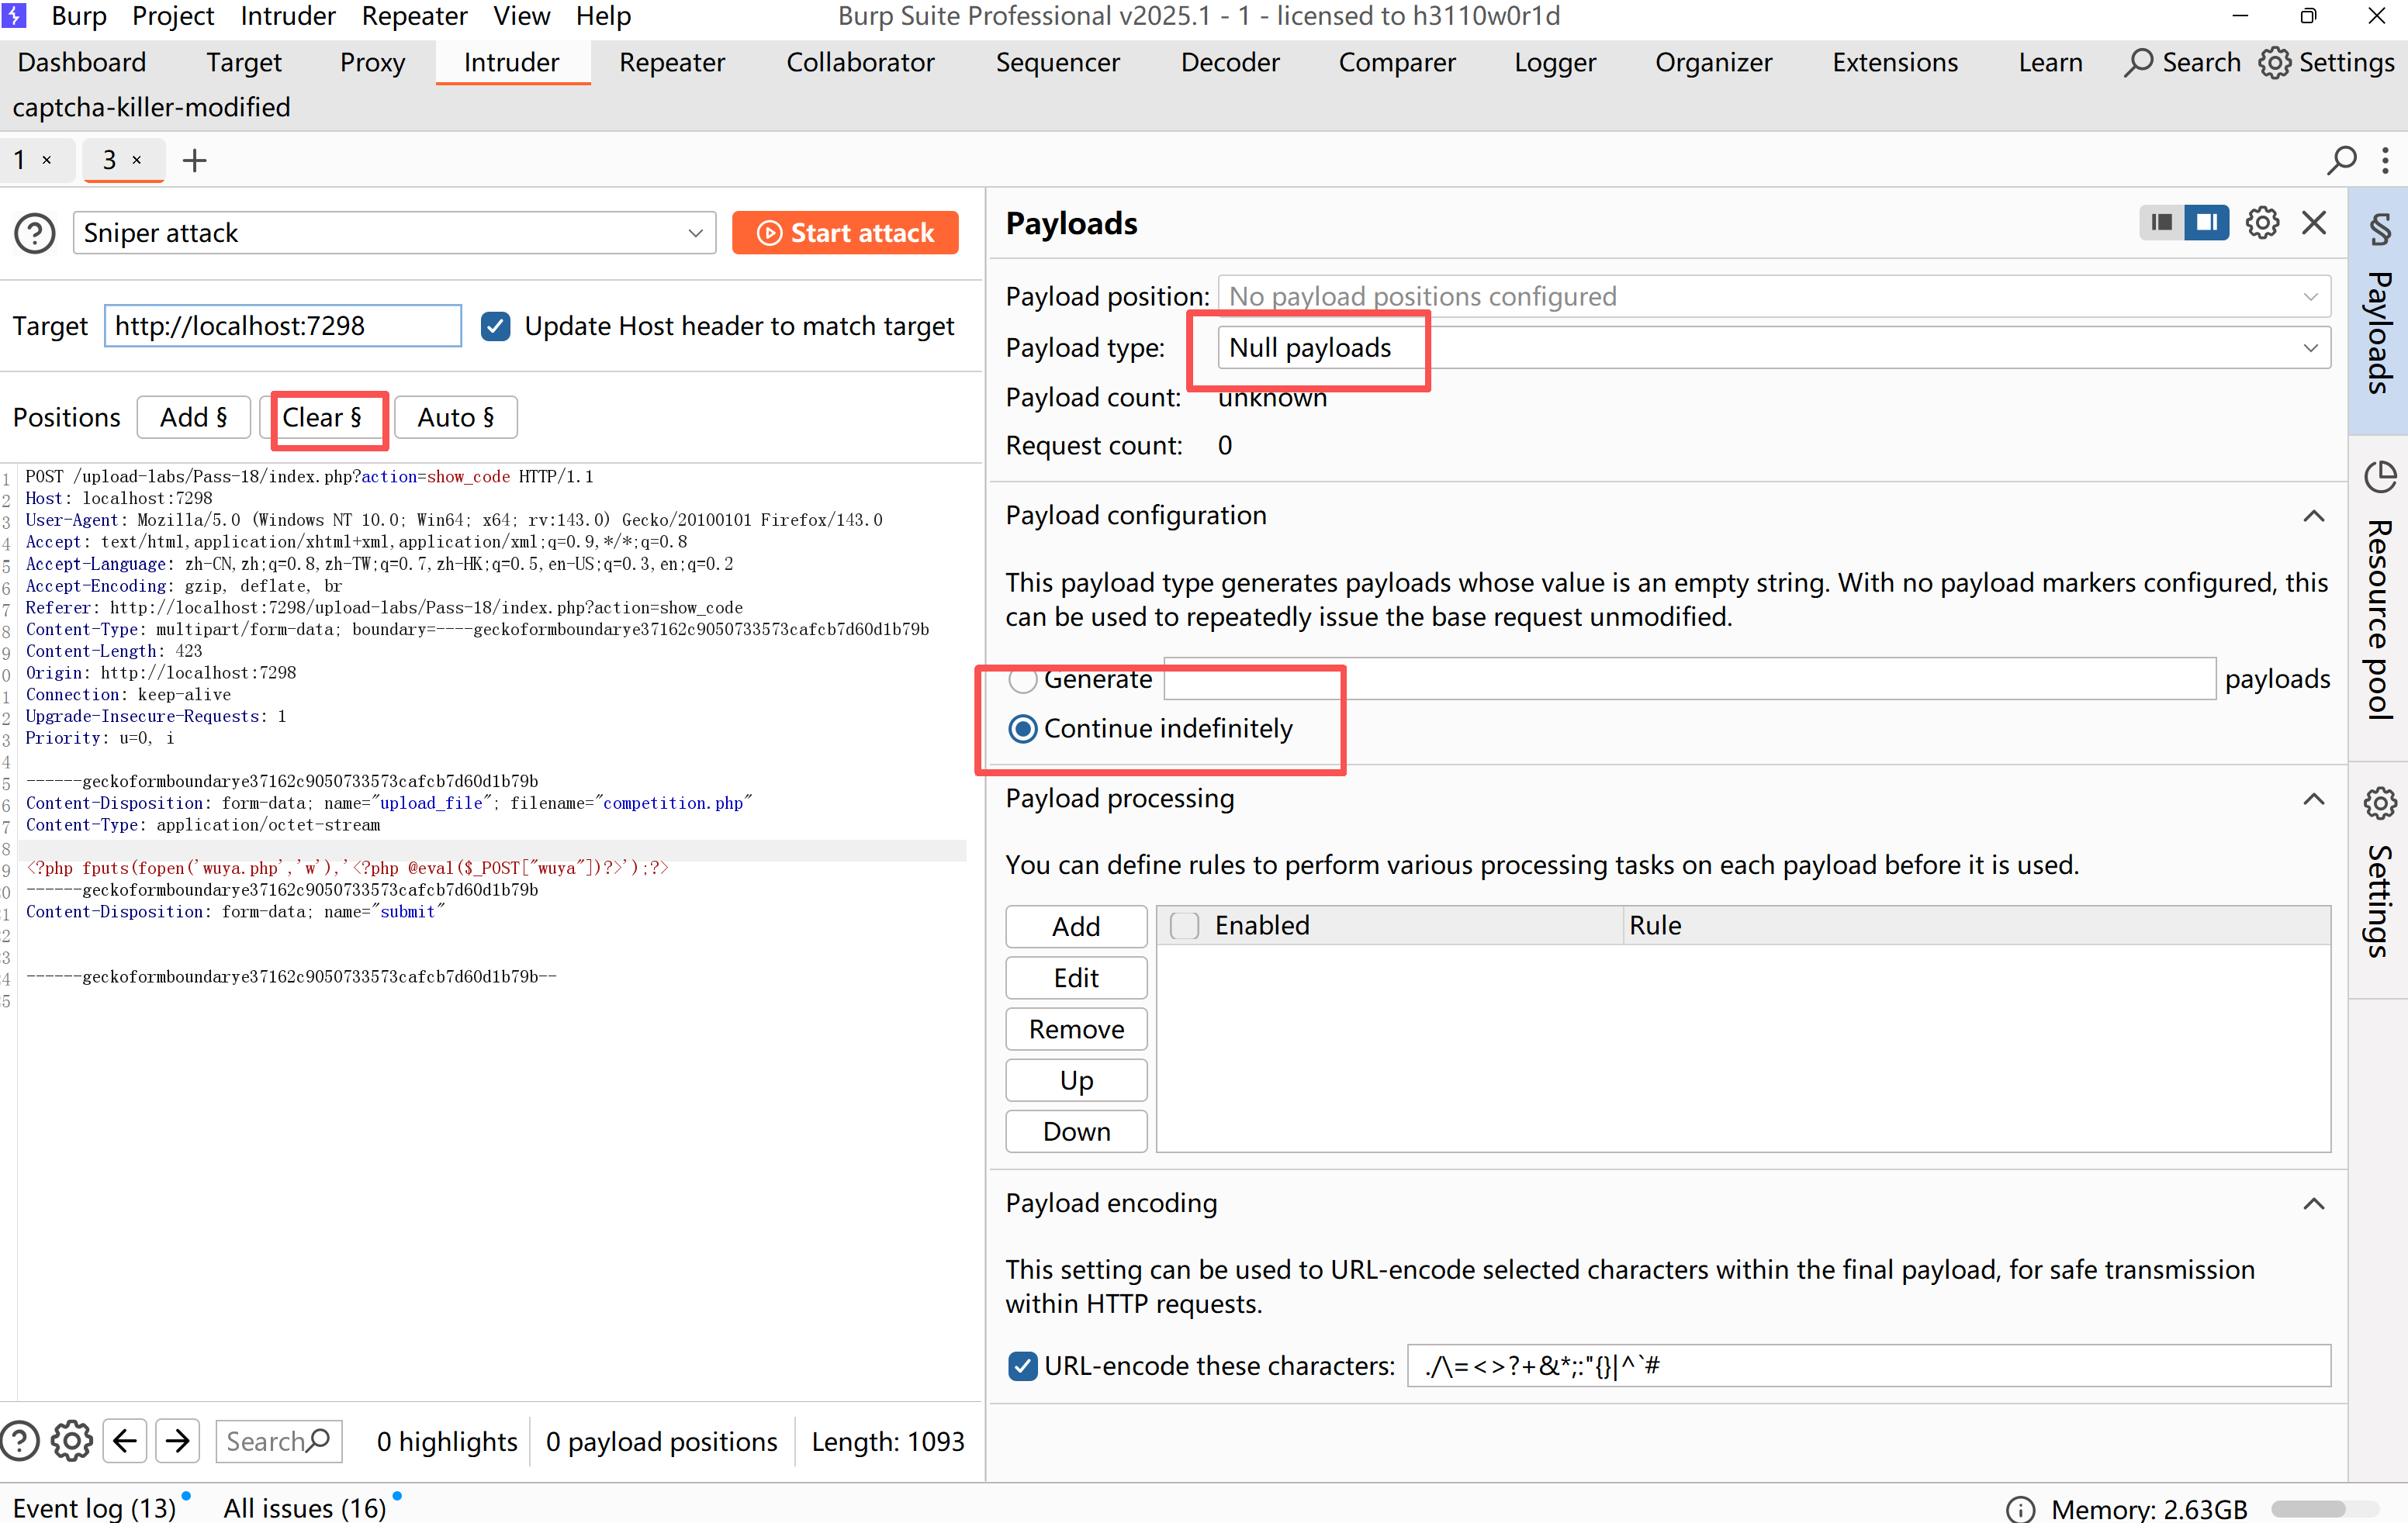Image resolution: width=2408 pixels, height=1523 pixels.
Task: Click the Target URL input field
Action: [282, 326]
